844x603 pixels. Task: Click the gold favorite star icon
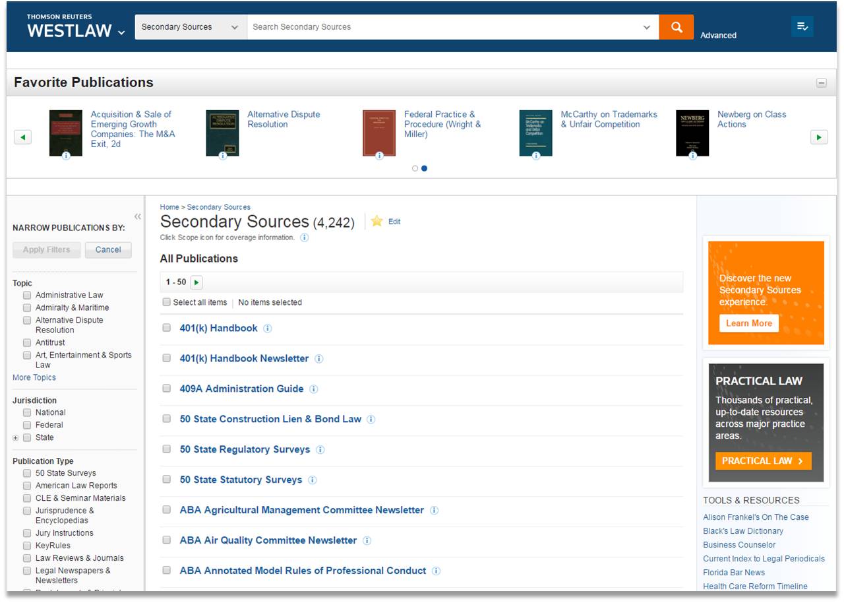377,221
